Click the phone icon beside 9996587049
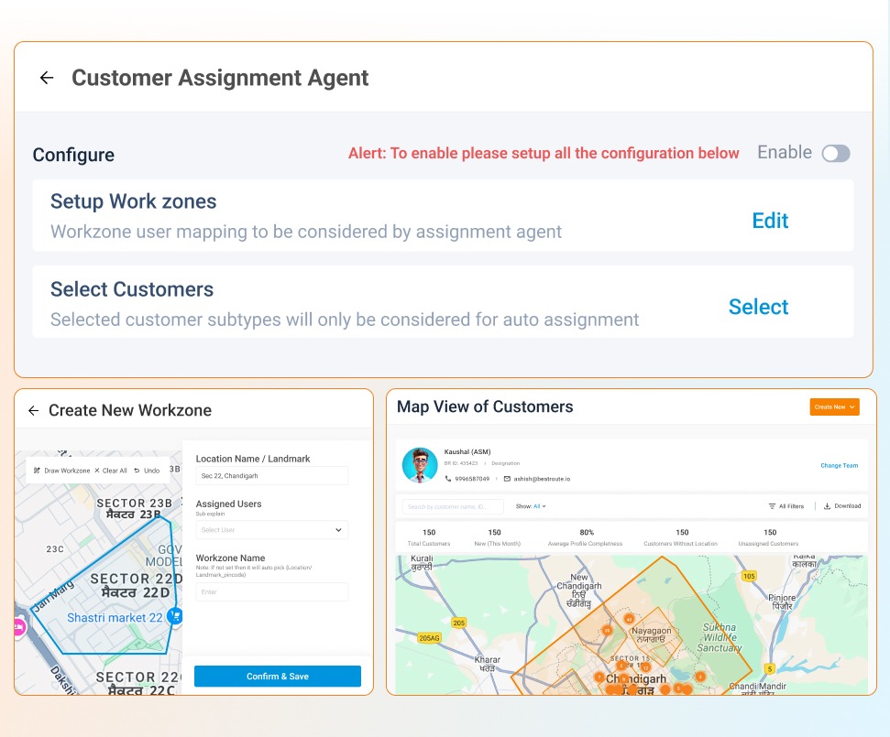The width and height of the screenshot is (890, 737). (x=448, y=479)
